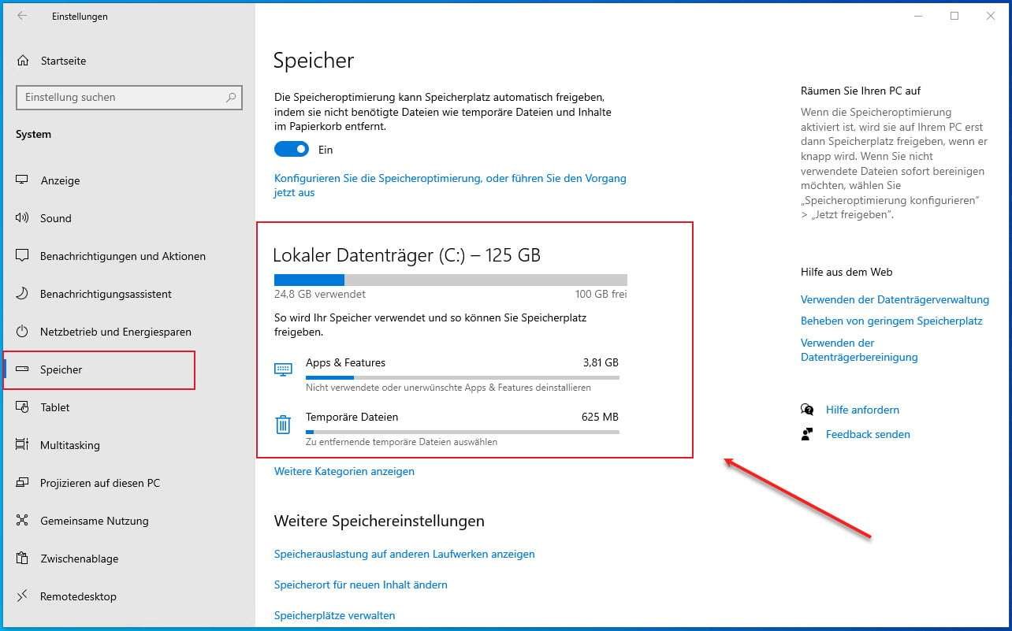Open Sound settings via speaker icon
Screen dimensions: 1012x631
click(22, 218)
